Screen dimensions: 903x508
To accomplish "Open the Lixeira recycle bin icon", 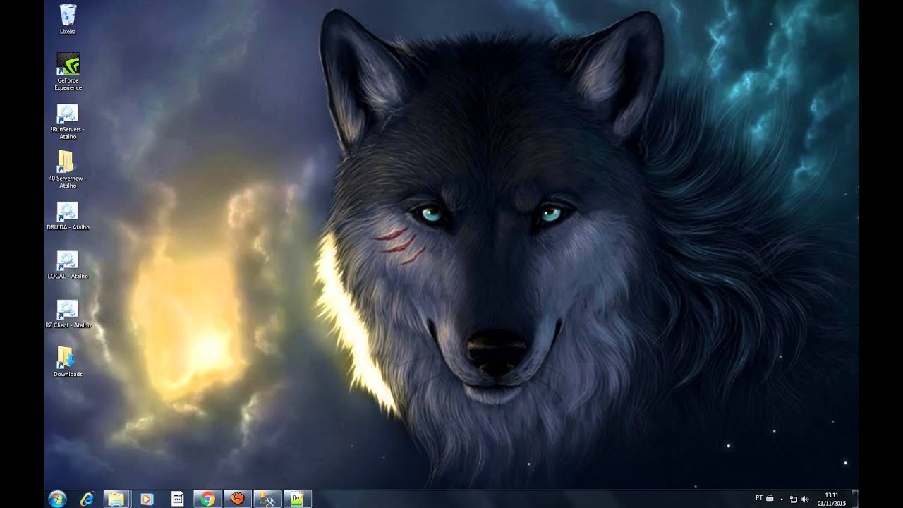I will pyautogui.click(x=68, y=19).
